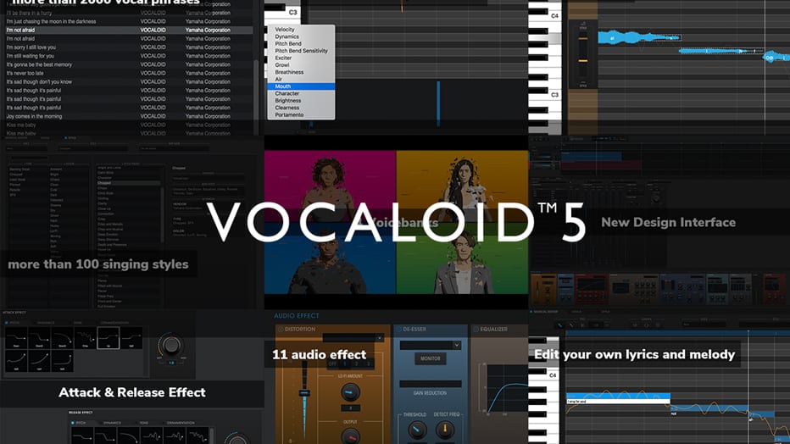Click the Lo-Fi Amount knob in Distortion
790x444 pixels.
[350, 392]
